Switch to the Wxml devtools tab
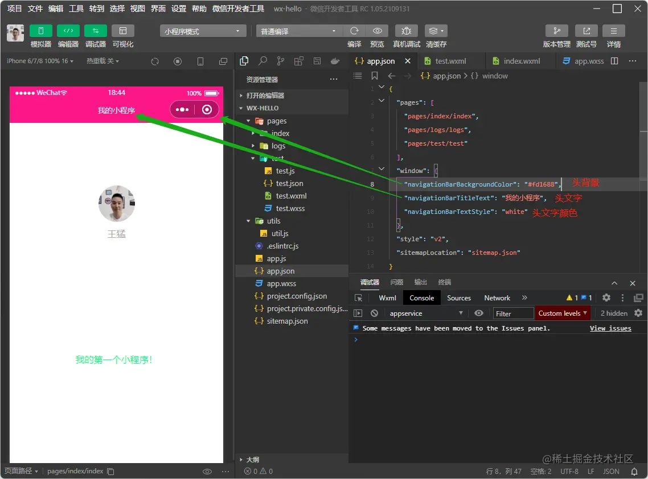 387,298
